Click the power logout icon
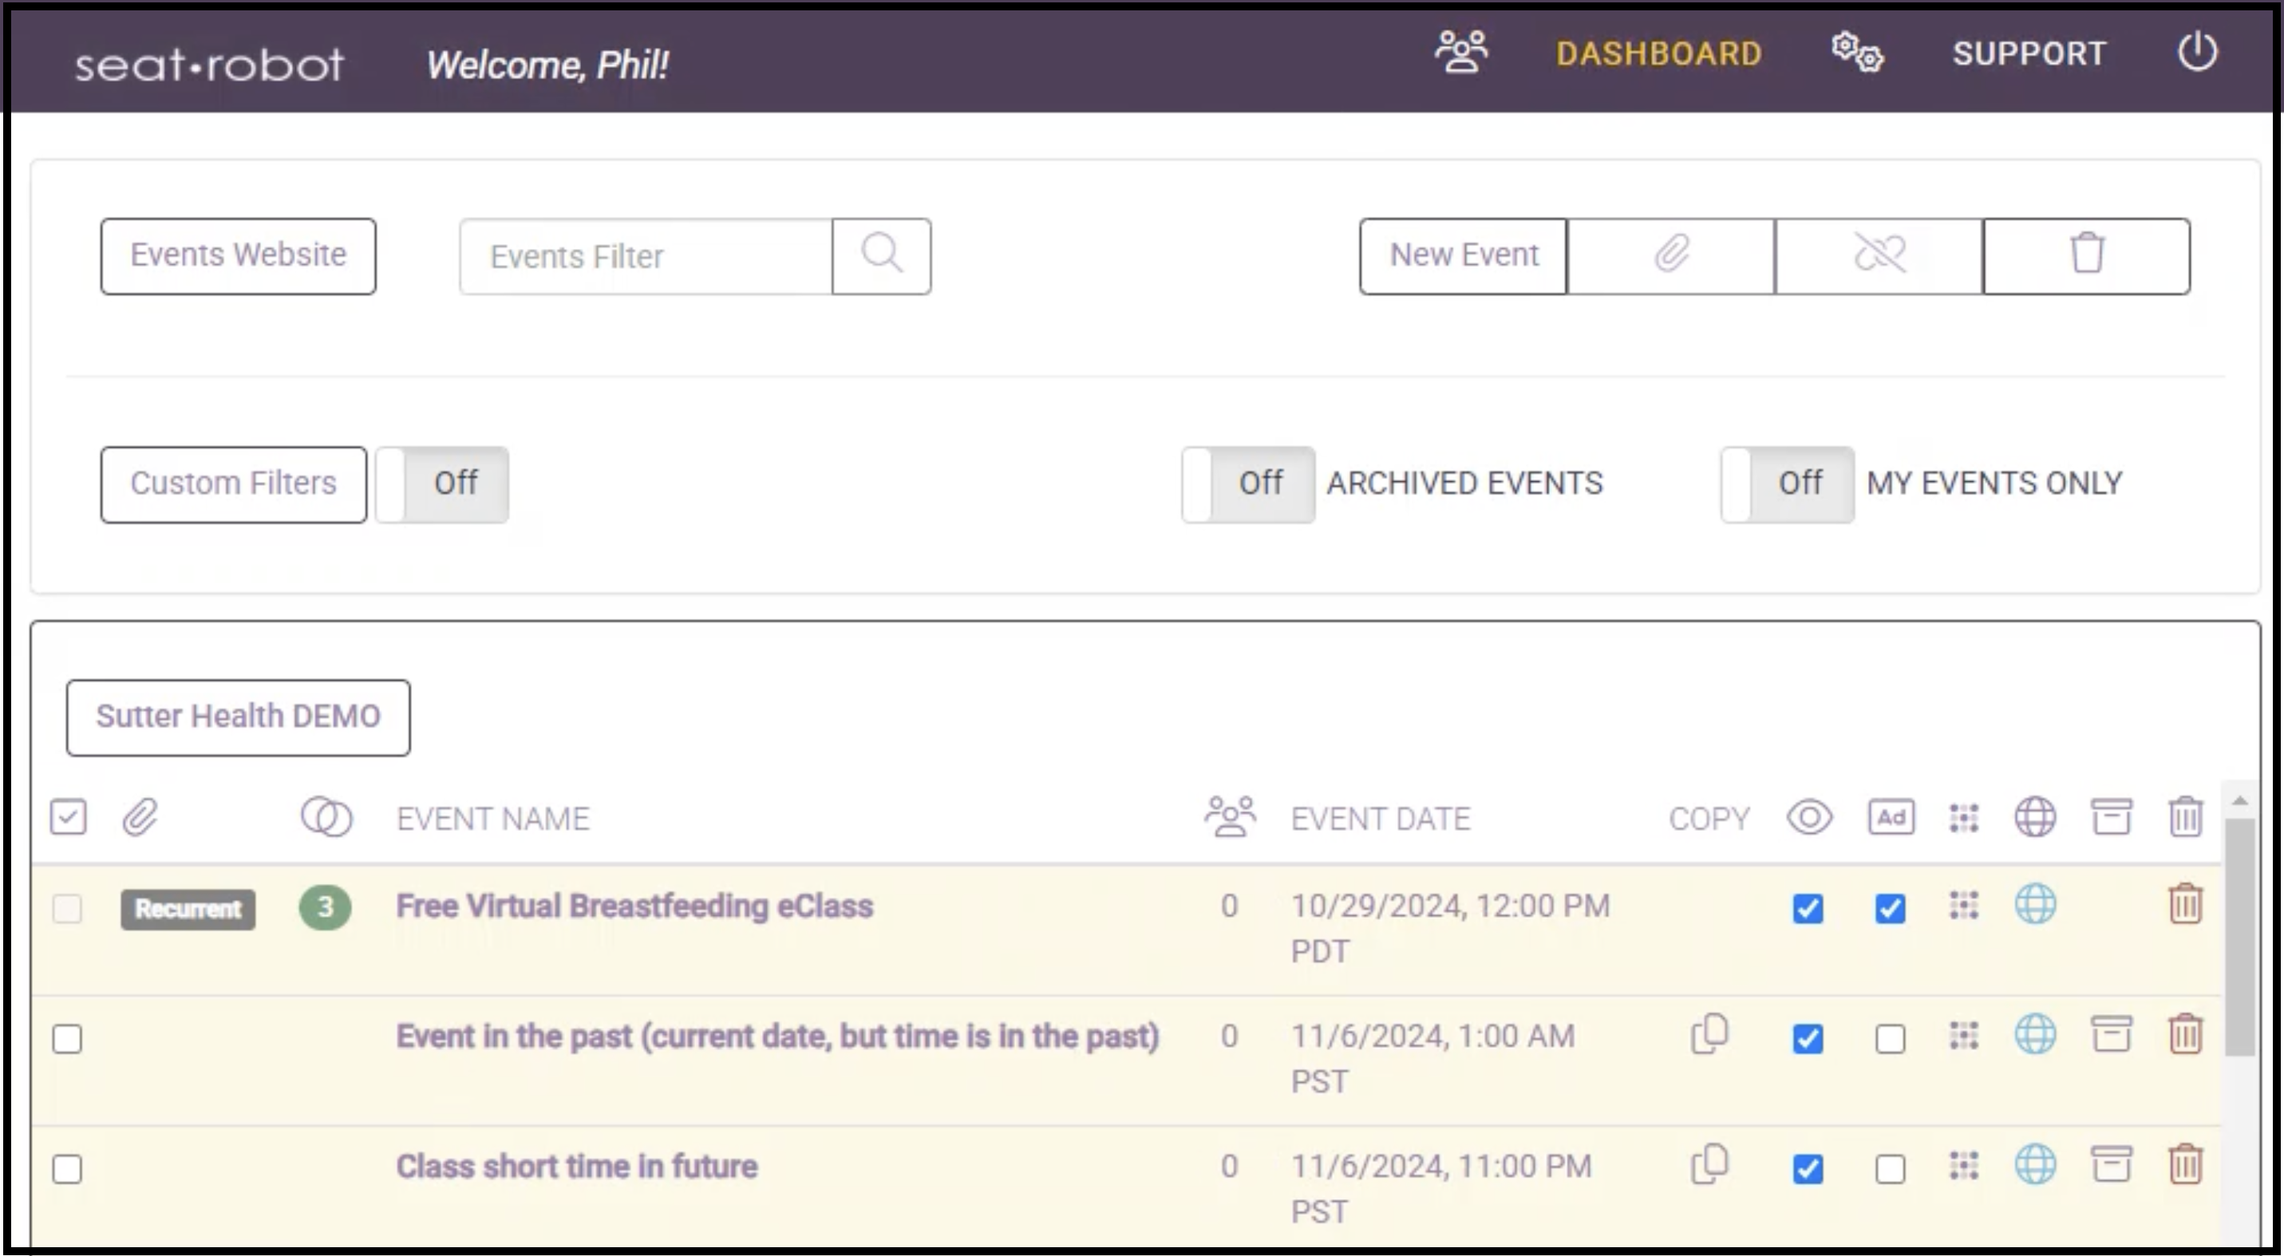Image resolution: width=2284 pixels, height=1256 pixels. tap(2197, 53)
